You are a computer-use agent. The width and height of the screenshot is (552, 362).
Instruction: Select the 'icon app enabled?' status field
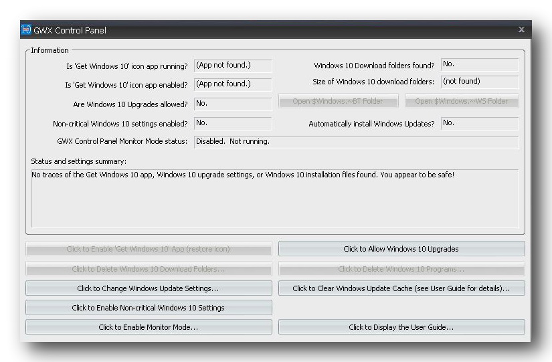tap(233, 84)
